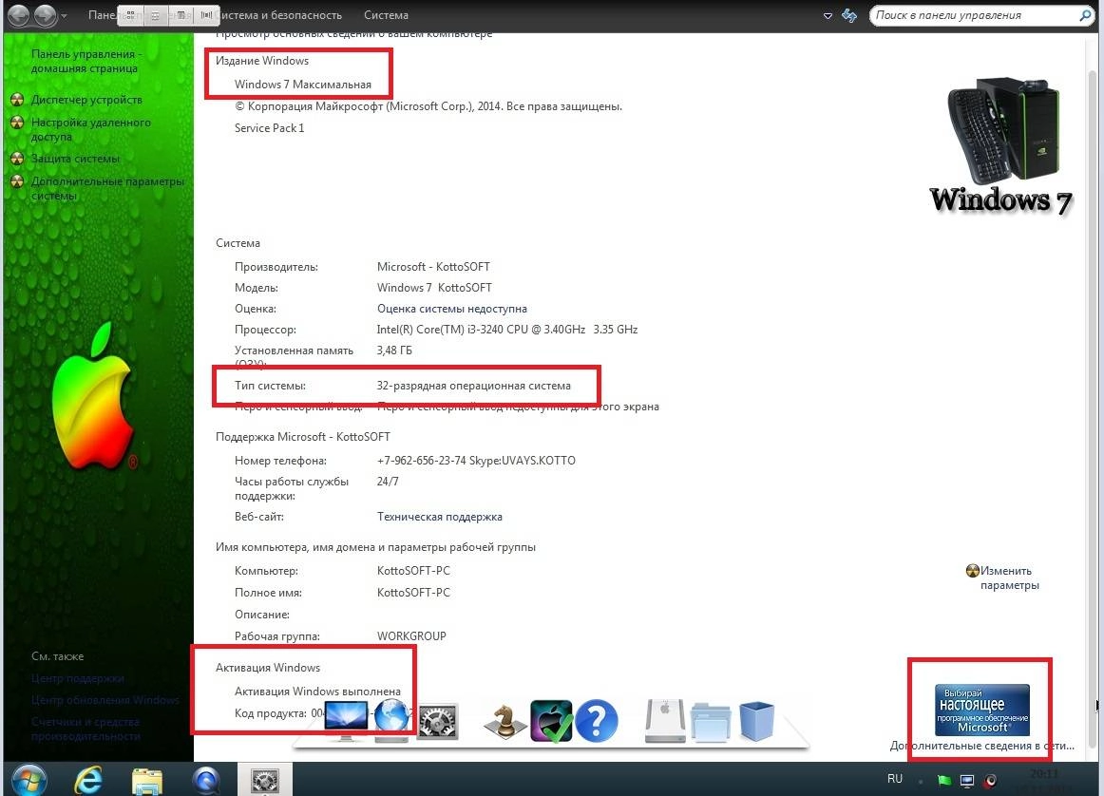Select 'Система' breadcrumb item
The height and width of the screenshot is (796, 1104).
pos(386,15)
